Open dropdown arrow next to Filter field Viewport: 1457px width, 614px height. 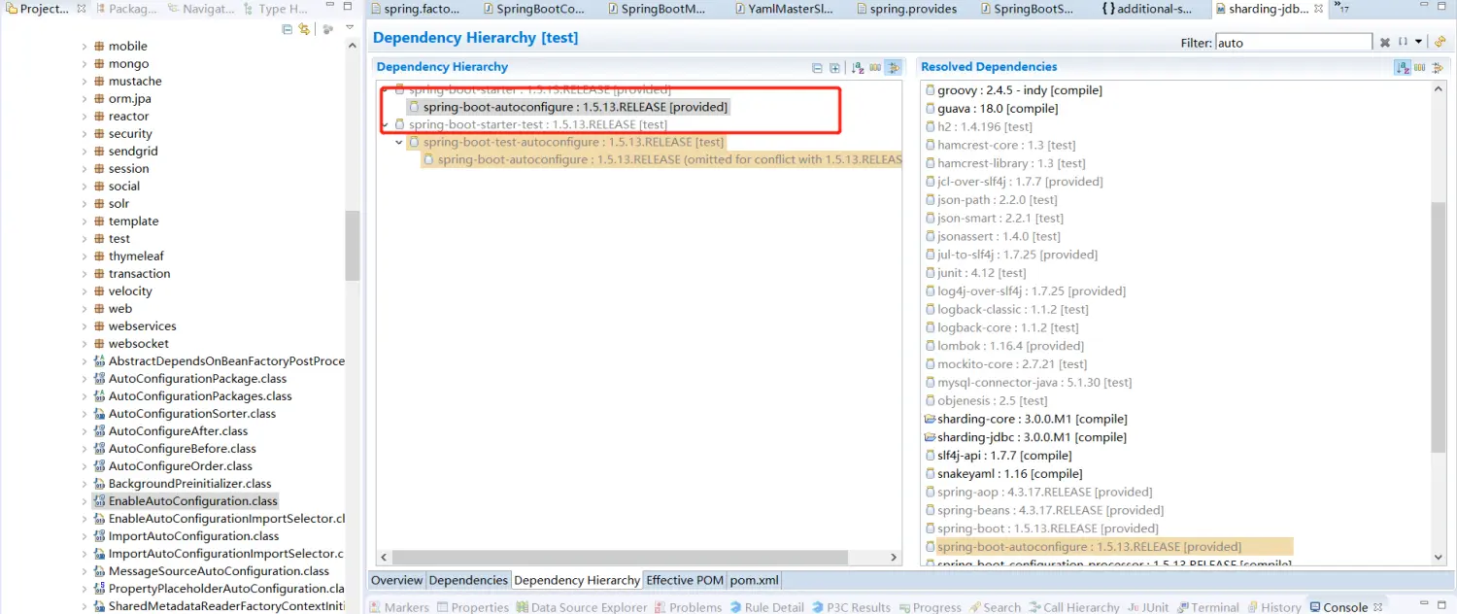click(1419, 43)
